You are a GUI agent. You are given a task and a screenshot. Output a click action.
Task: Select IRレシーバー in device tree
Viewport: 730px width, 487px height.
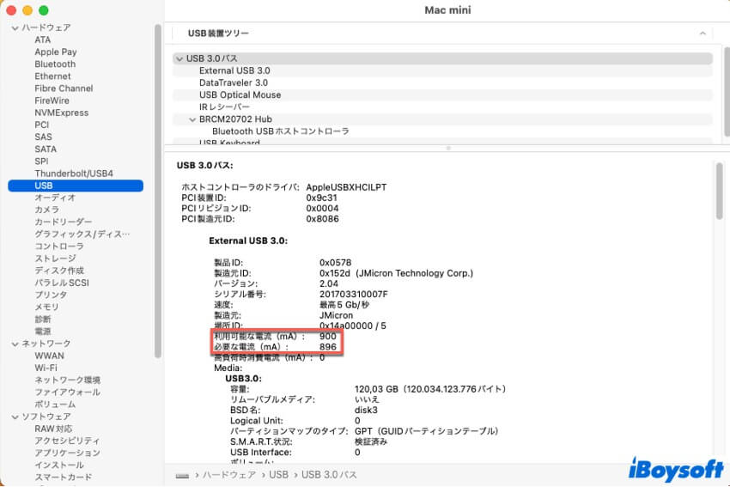tap(442, 107)
